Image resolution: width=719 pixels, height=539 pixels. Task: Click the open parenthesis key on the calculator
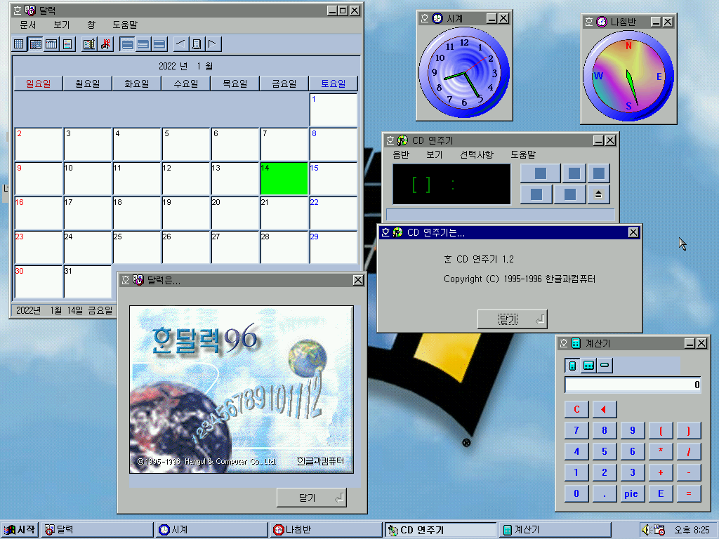tap(661, 430)
